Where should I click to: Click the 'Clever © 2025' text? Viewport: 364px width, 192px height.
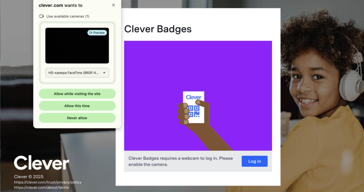[29, 177]
